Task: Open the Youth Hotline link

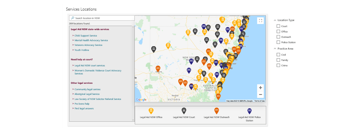Action: tap(82, 50)
